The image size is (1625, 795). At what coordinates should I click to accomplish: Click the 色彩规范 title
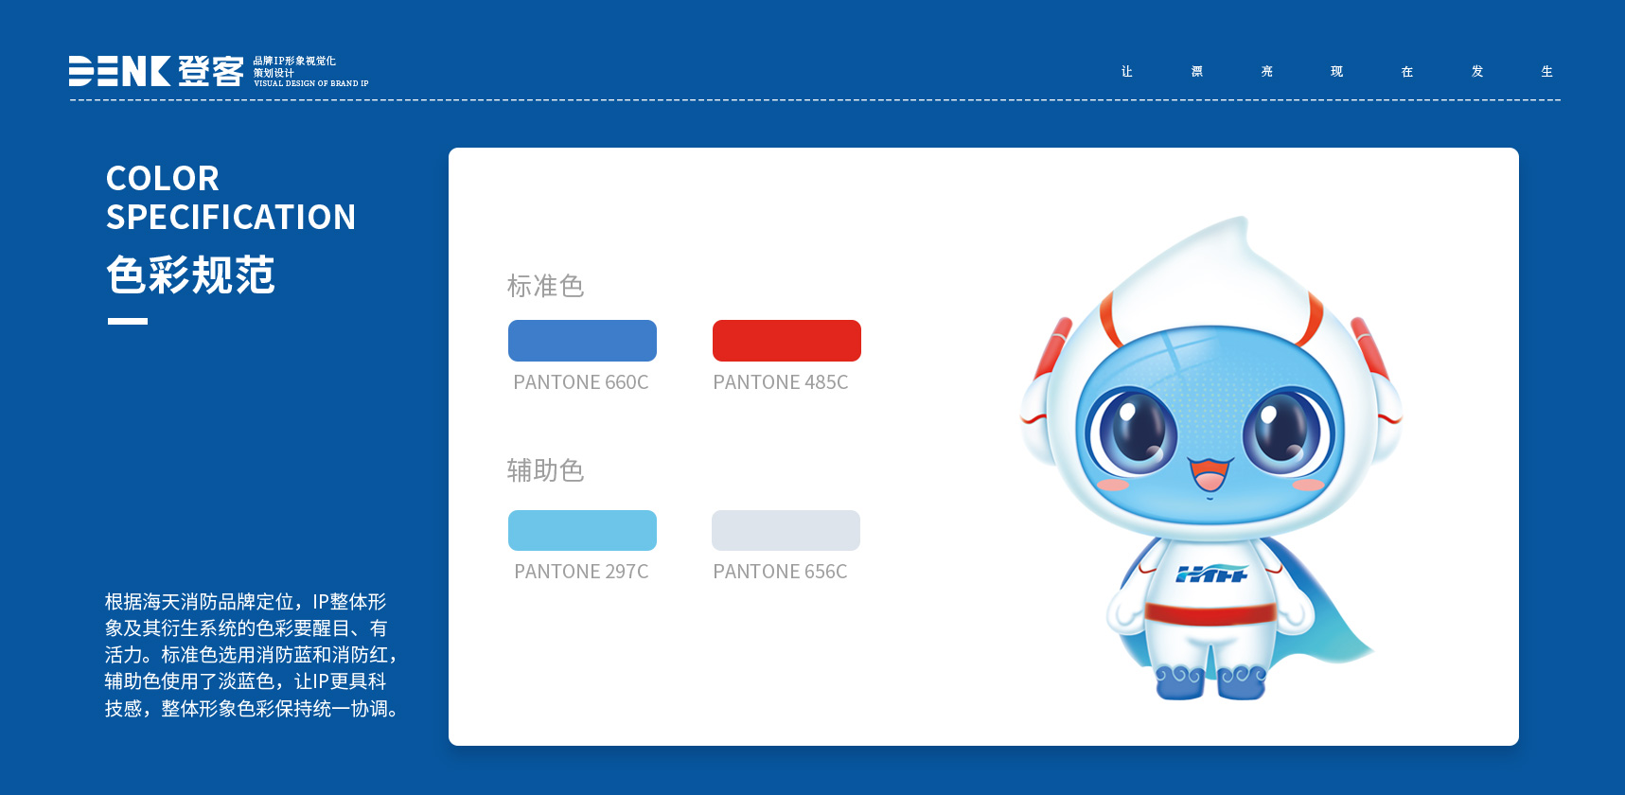pyautogui.click(x=190, y=275)
